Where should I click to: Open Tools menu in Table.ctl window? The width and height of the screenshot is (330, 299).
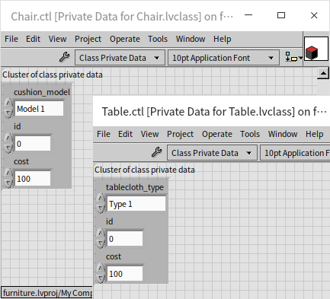tap(250, 134)
